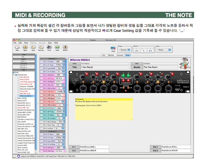Select Avalon.2077 in the rack tree
The width and height of the screenshot is (206, 163).
point(22,100)
